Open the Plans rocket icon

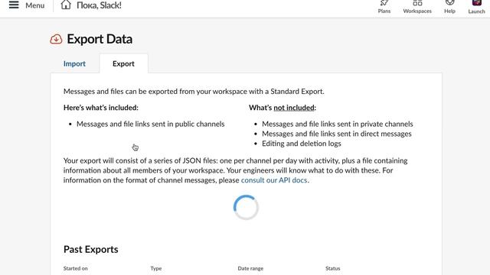(x=384, y=3)
